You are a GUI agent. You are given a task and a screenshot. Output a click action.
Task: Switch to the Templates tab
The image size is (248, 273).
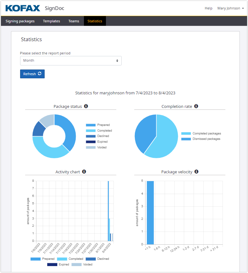click(52, 21)
